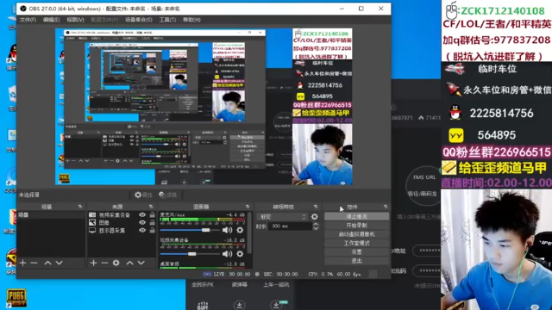Screen dimensions: 552x310
Task: Open the 工具(T) menu
Action: pyautogui.click(x=167, y=20)
